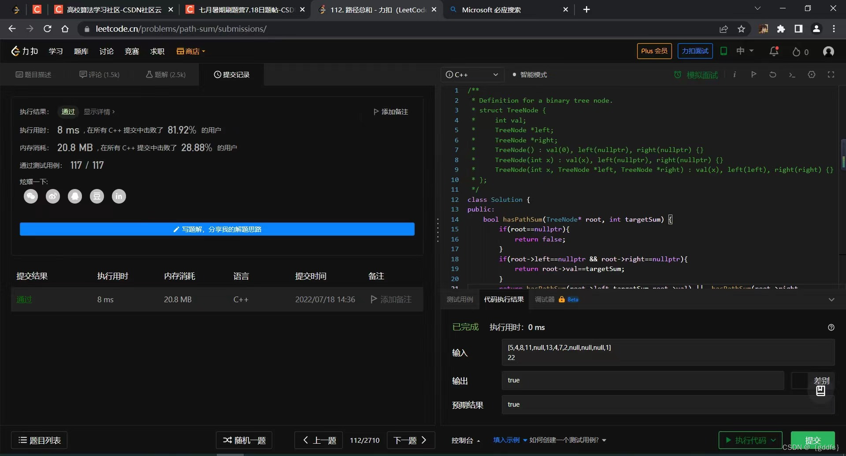The width and height of the screenshot is (846, 456).
Task: Share result via Douban icon
Action: [x=97, y=196]
